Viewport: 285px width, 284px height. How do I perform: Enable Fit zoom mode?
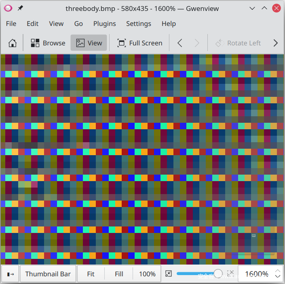pos(91,274)
